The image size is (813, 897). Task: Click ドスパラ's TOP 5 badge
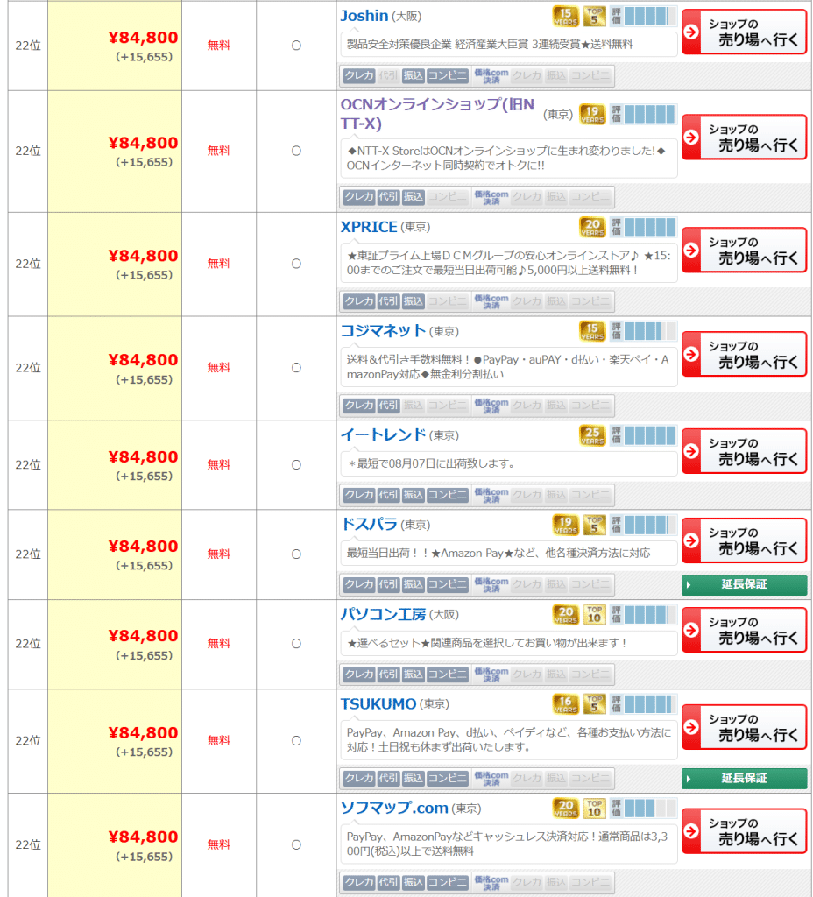(x=594, y=525)
